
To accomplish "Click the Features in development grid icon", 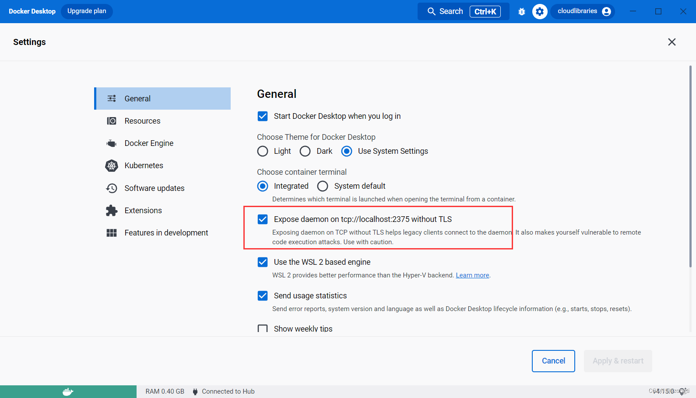I will point(112,233).
